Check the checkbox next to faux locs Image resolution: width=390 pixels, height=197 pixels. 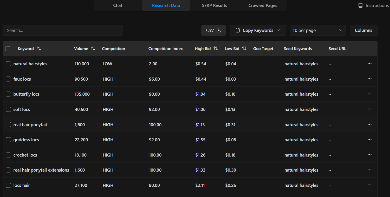point(8,79)
